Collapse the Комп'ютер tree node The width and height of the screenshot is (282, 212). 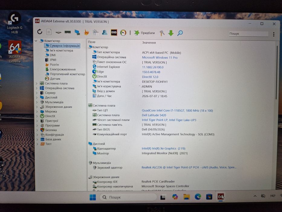(36, 41)
